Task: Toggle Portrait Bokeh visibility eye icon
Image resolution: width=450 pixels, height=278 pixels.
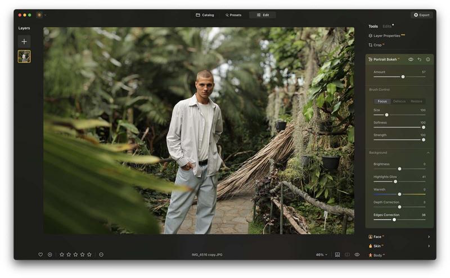Action: click(411, 60)
